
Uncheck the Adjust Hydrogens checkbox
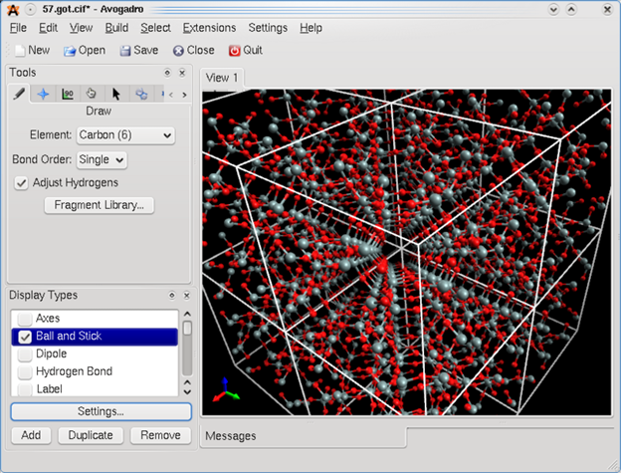click(22, 182)
